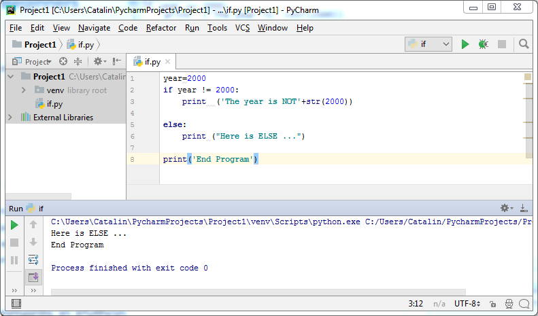Open the Code menu

(128, 28)
